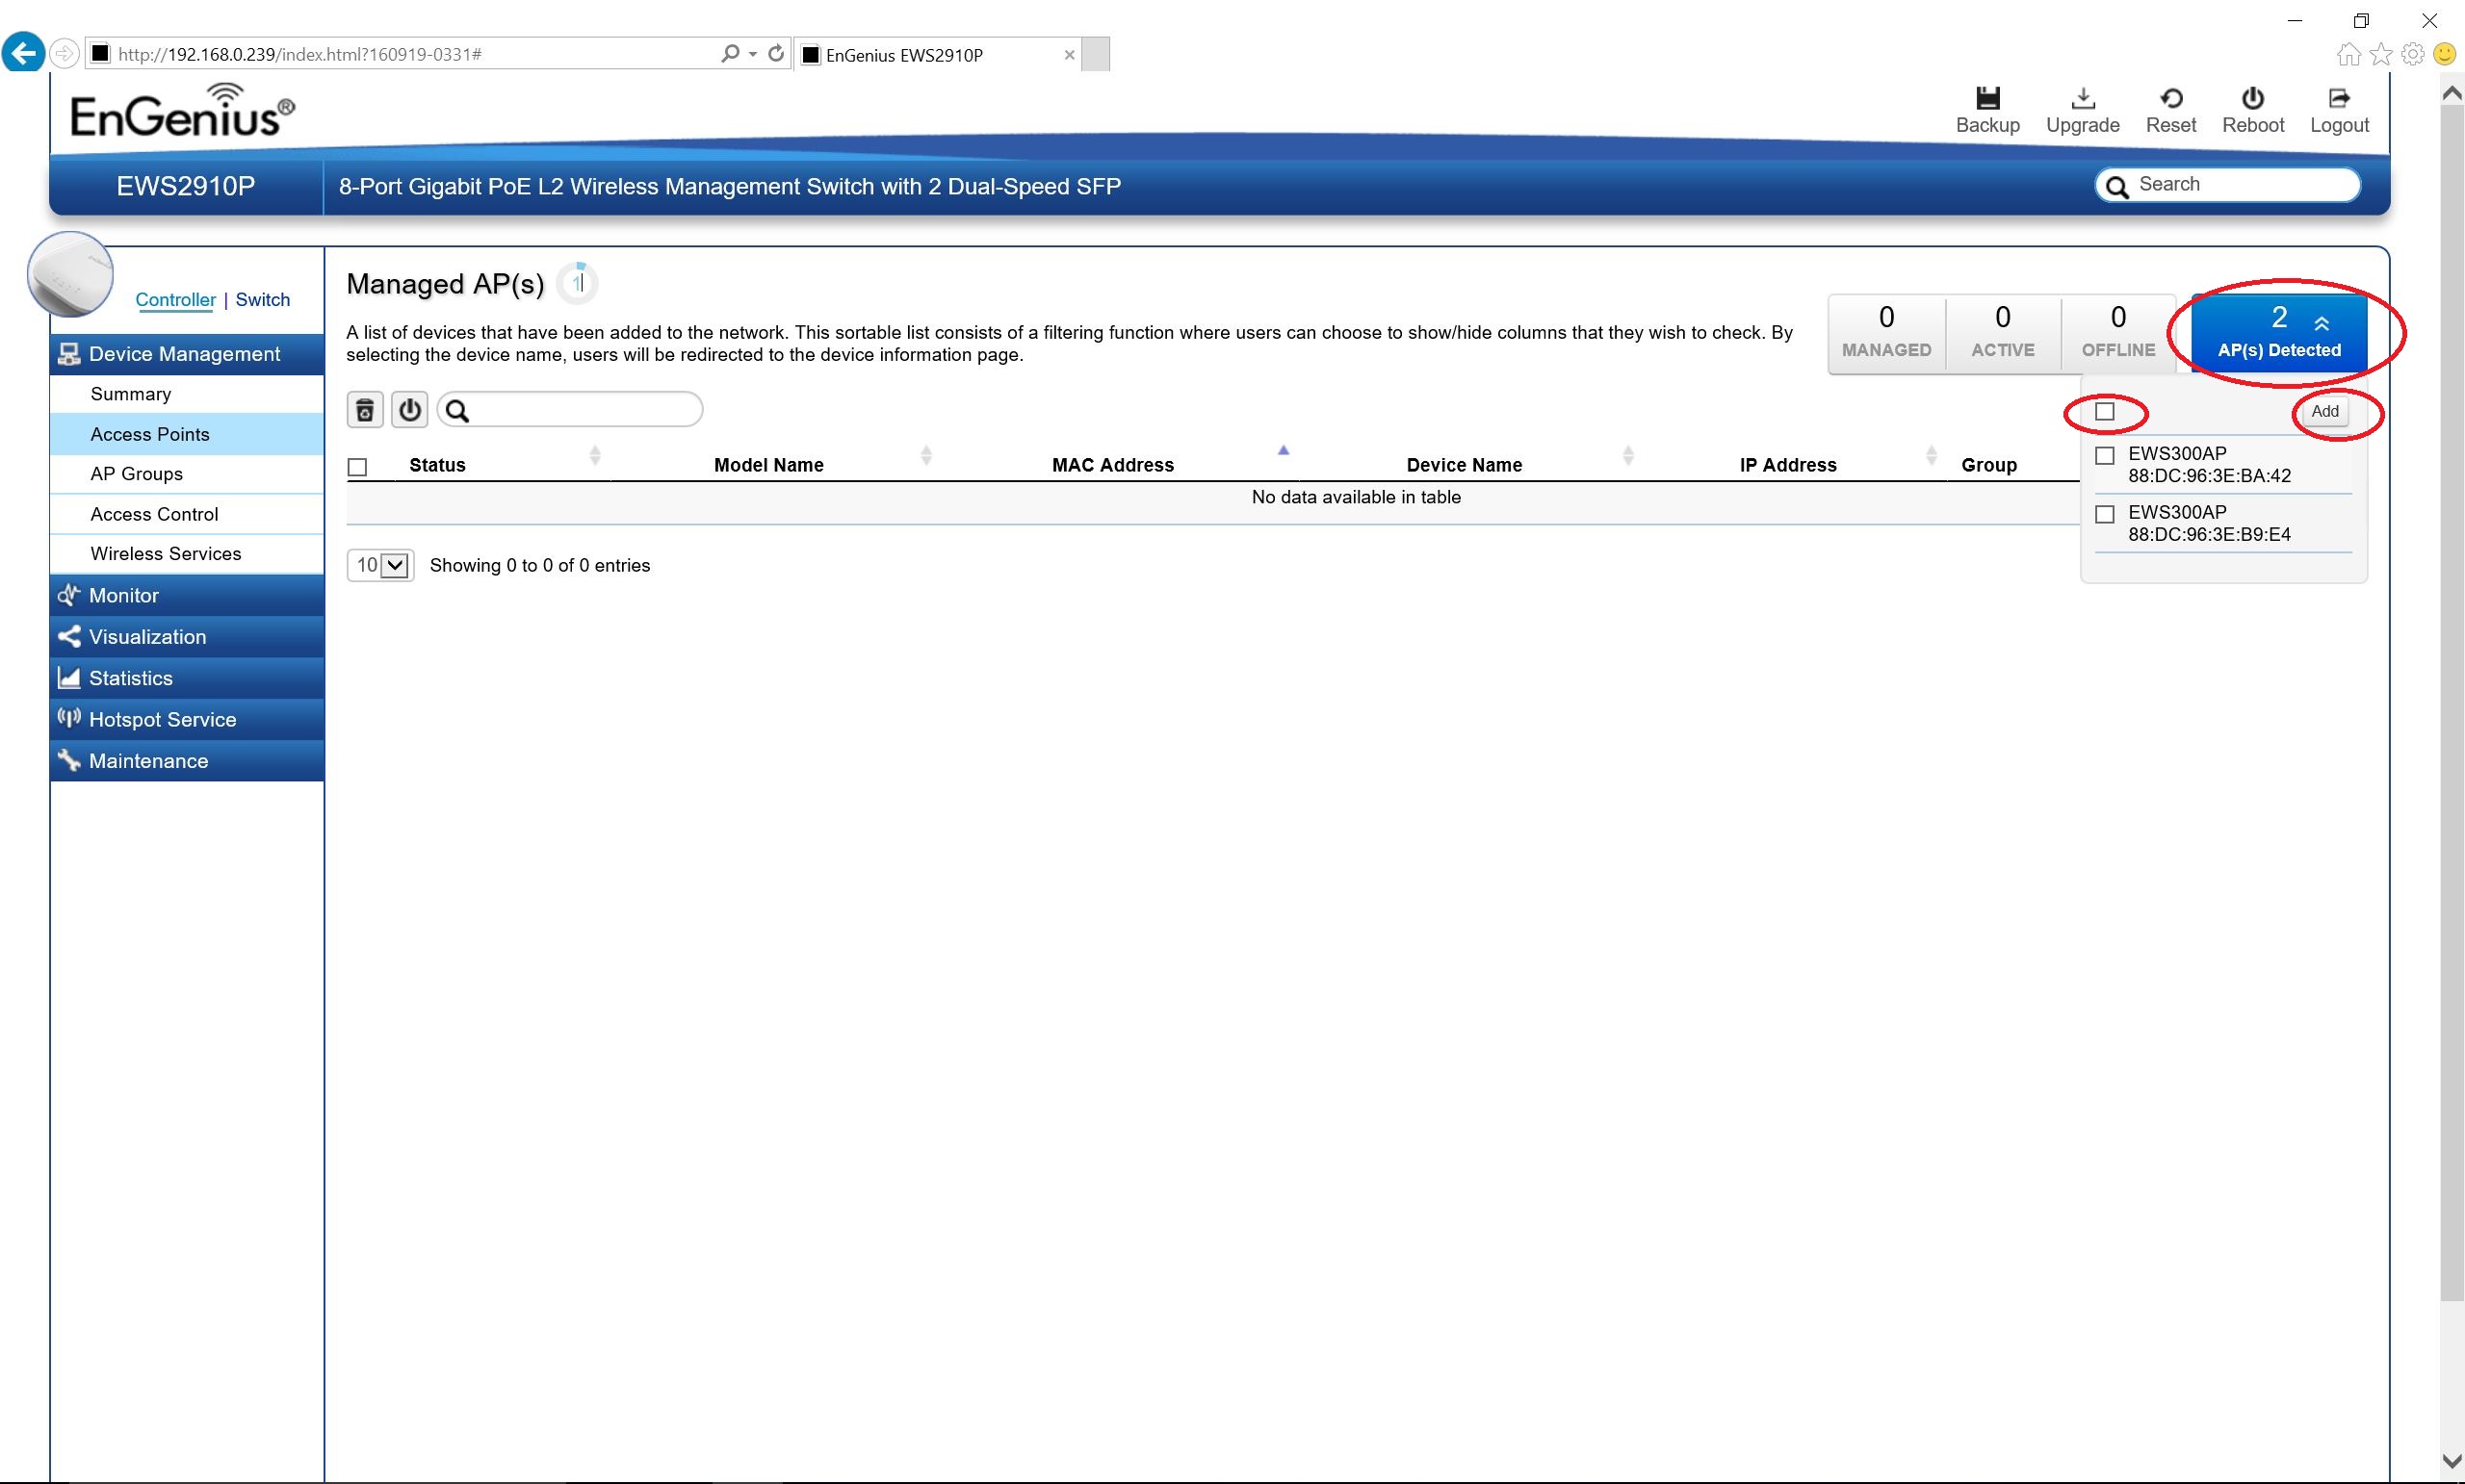Screen dimensions: 2465x1484
Task: Click the smiley feedback icon
Action: click(x=2445, y=54)
